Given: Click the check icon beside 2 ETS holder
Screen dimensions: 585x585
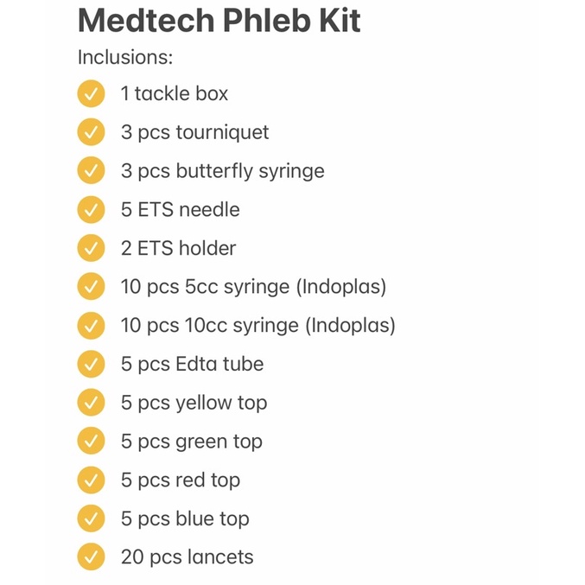Looking at the screenshot, I should (91, 248).
